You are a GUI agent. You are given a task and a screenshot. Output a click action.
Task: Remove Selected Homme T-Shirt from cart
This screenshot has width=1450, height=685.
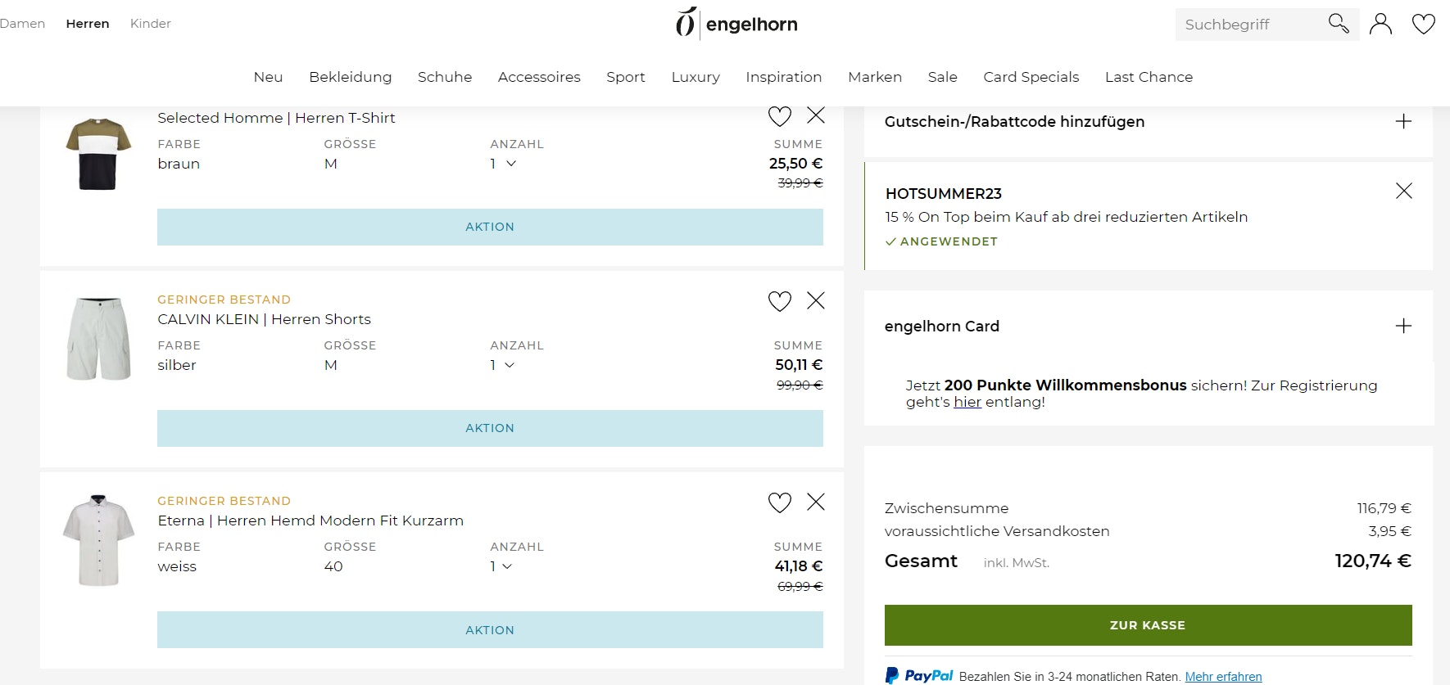[816, 115]
